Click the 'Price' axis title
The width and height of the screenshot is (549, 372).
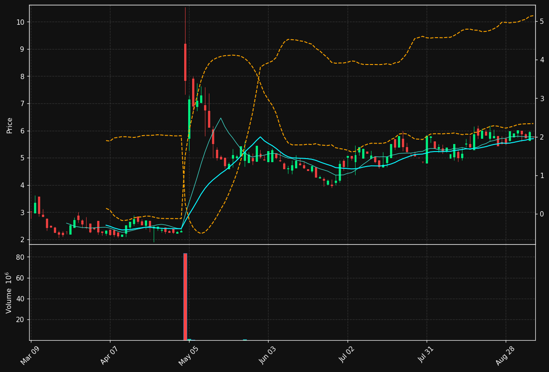pyautogui.click(x=10, y=125)
